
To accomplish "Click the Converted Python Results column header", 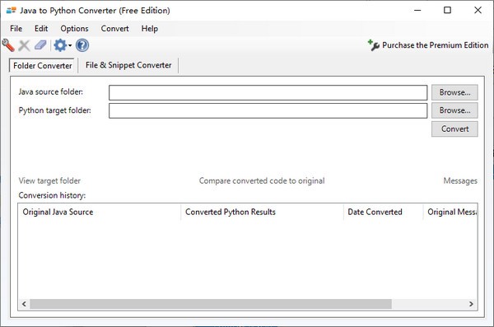I will (x=262, y=212).
